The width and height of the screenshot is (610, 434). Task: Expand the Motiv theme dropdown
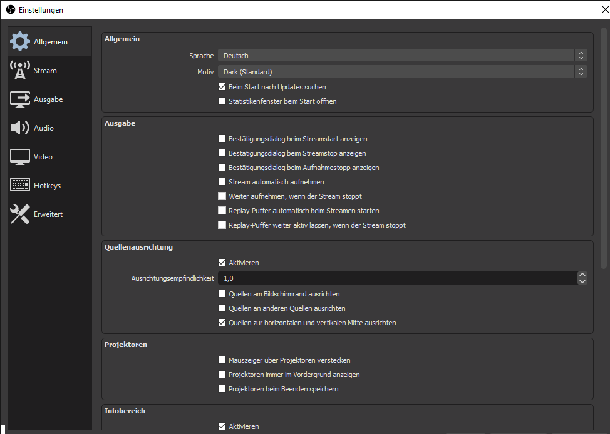(402, 72)
